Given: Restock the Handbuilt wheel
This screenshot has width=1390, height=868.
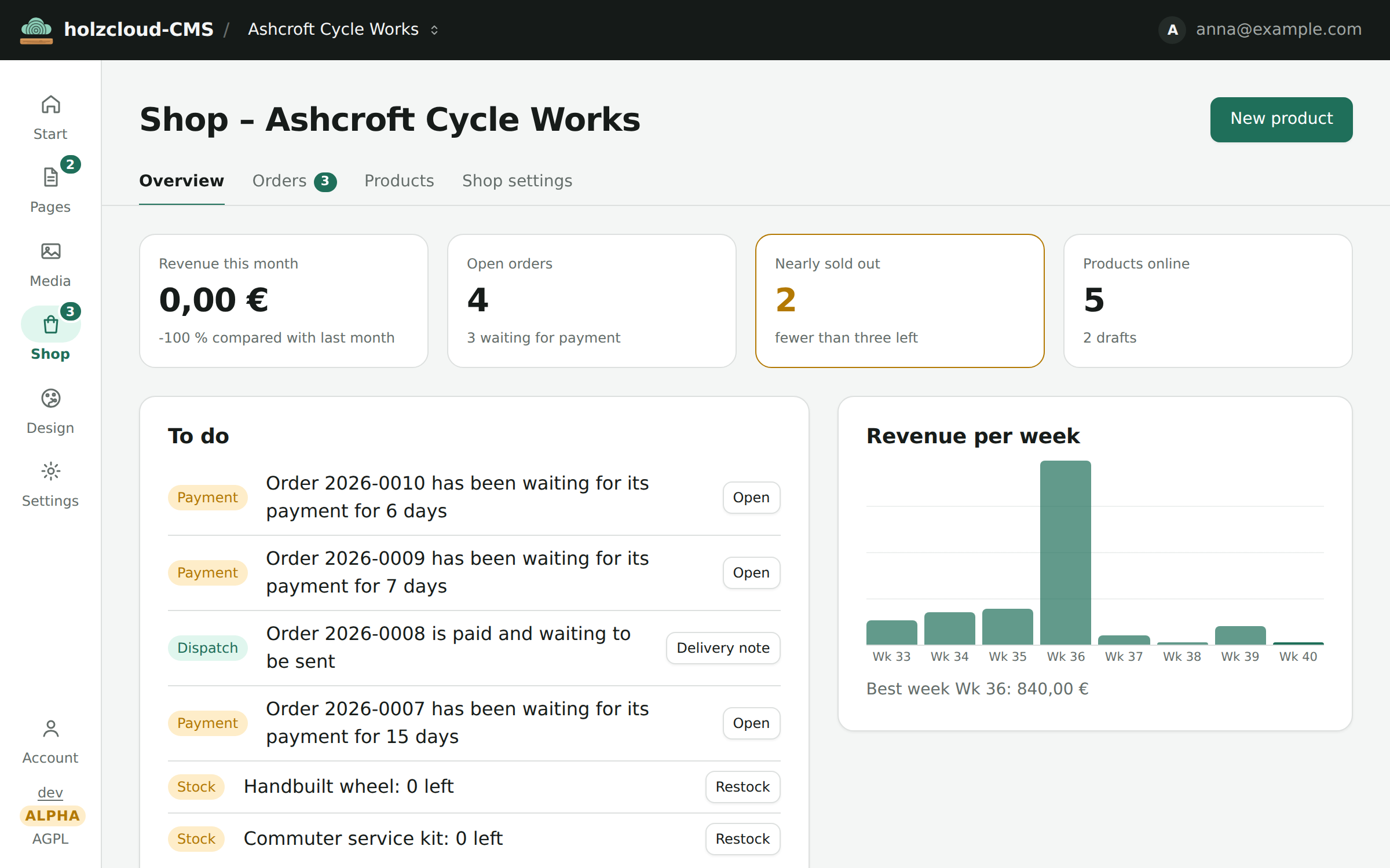Looking at the screenshot, I should [x=742, y=787].
